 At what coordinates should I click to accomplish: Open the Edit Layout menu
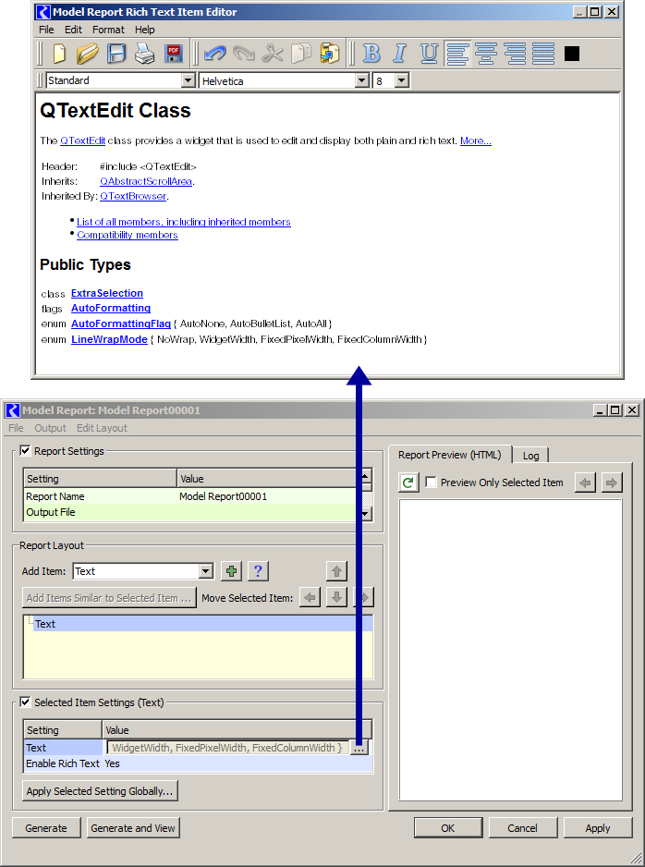(102, 428)
